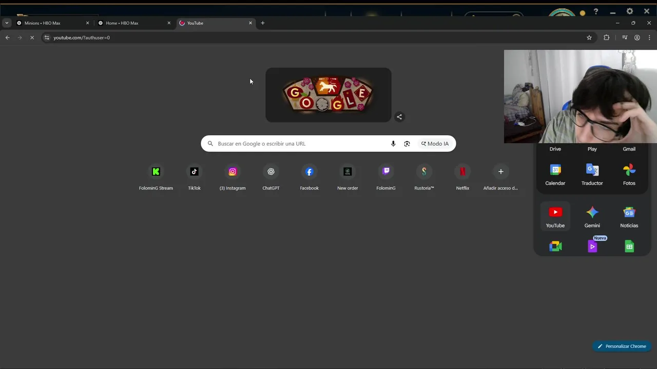The height and width of the screenshot is (369, 657).
Task: Click the Drive label in apps panel
Action: coord(555,149)
